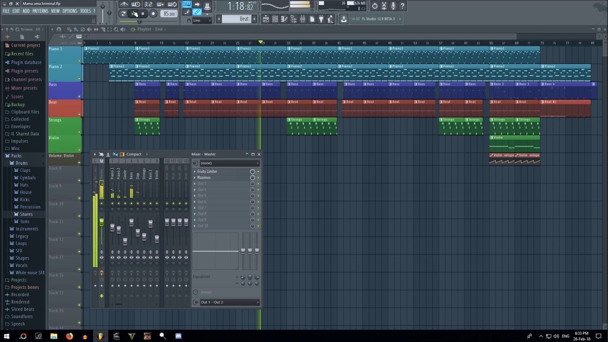Click the Master channel volume fader

(101, 222)
